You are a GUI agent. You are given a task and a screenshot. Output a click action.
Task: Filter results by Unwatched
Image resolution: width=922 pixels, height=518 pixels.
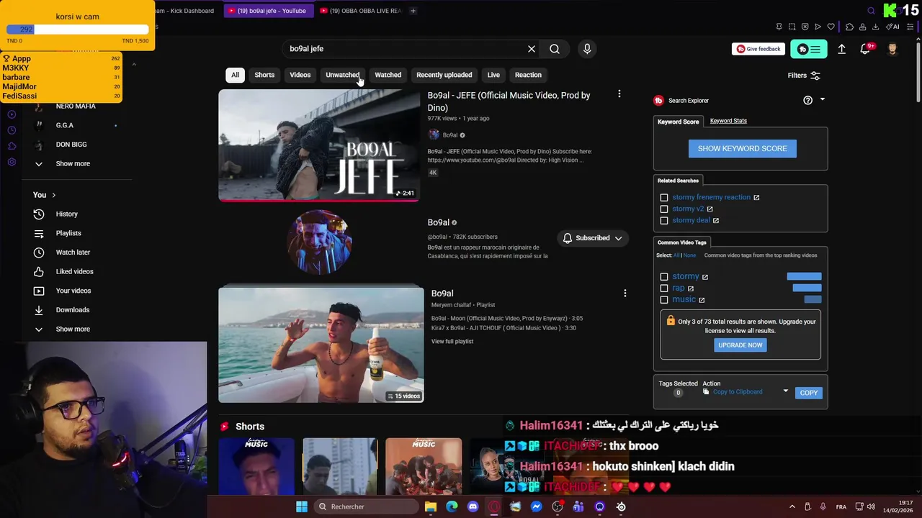342,75
